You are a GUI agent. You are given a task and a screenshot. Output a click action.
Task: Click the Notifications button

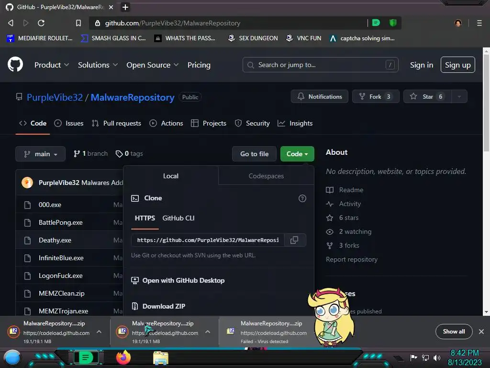(x=319, y=96)
